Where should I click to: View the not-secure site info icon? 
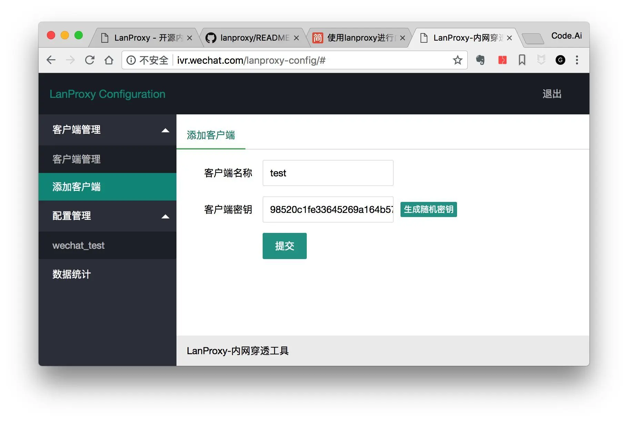pyautogui.click(x=131, y=60)
